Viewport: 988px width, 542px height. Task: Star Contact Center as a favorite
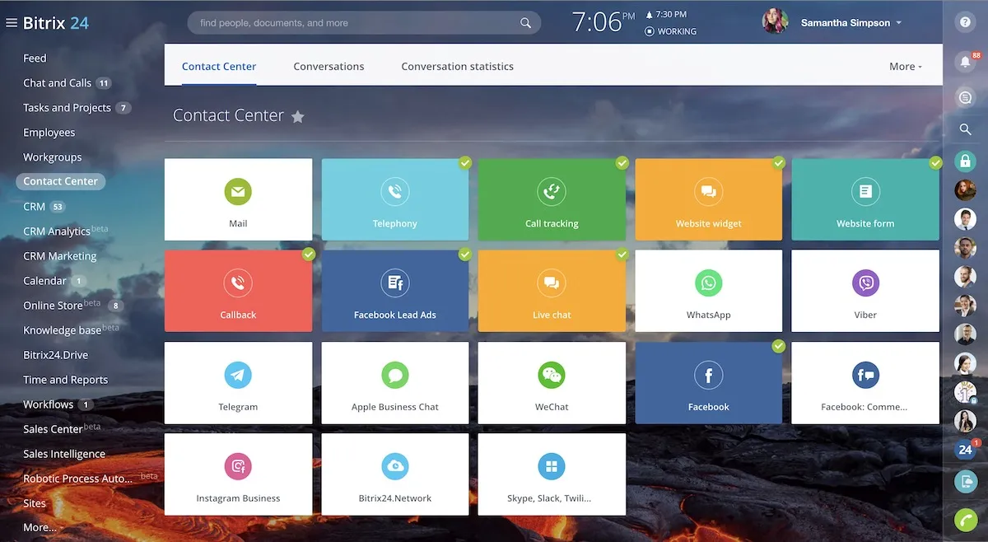298,117
